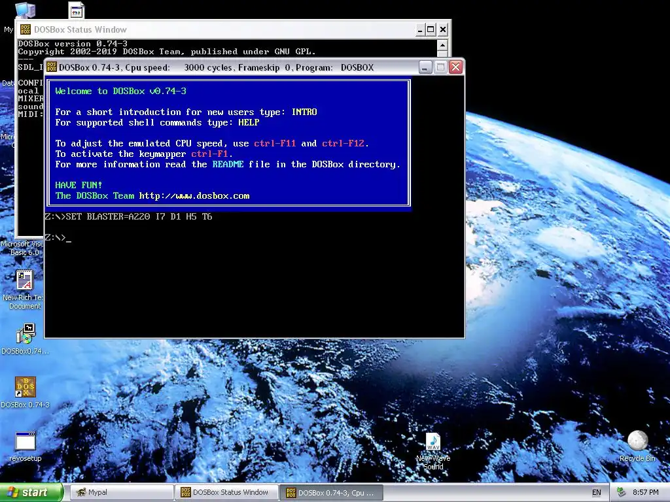
Task: Maximize the DOSBox Status Window
Action: click(431, 29)
